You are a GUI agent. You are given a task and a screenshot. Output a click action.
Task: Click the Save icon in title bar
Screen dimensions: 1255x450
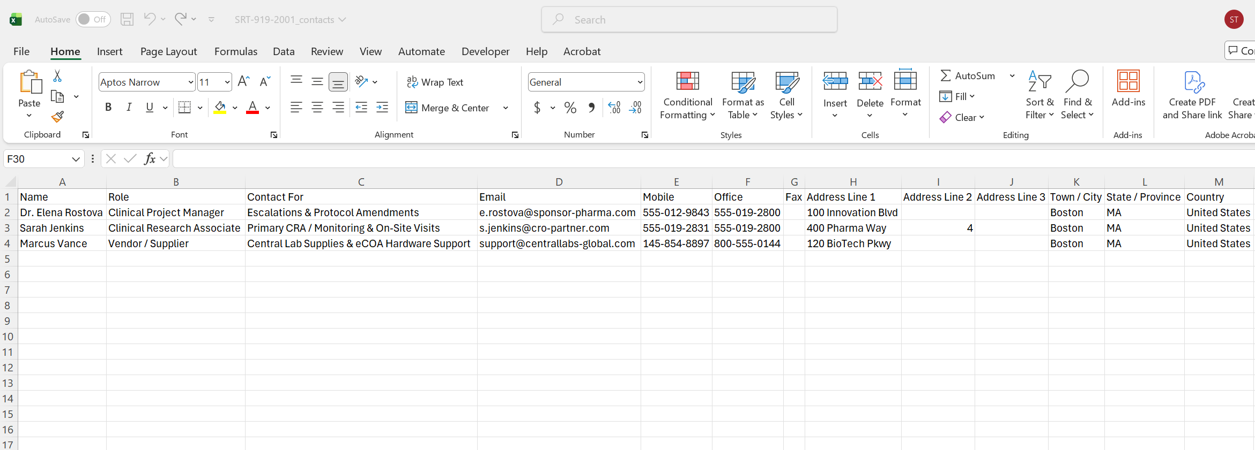tap(127, 20)
